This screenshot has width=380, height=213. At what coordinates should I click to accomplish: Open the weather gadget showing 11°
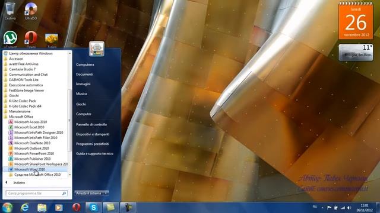point(356,52)
